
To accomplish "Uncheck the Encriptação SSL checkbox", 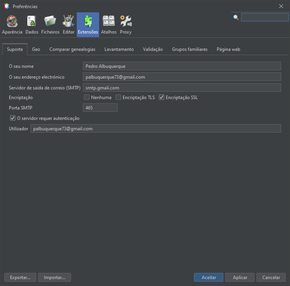I will pos(162,98).
